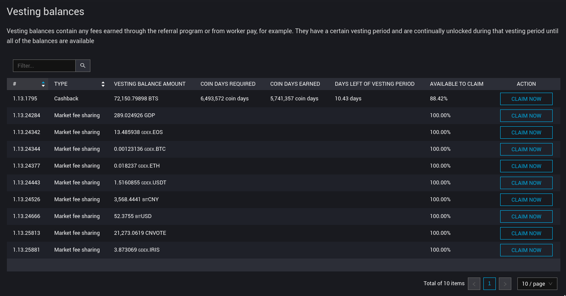Click the 21,273.0619 CNVOTE amount
566x296 pixels.
coord(140,233)
